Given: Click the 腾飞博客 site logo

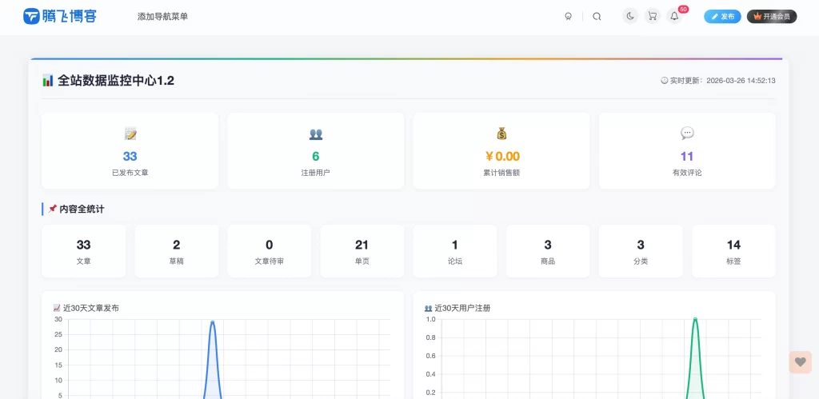Looking at the screenshot, I should (x=60, y=16).
